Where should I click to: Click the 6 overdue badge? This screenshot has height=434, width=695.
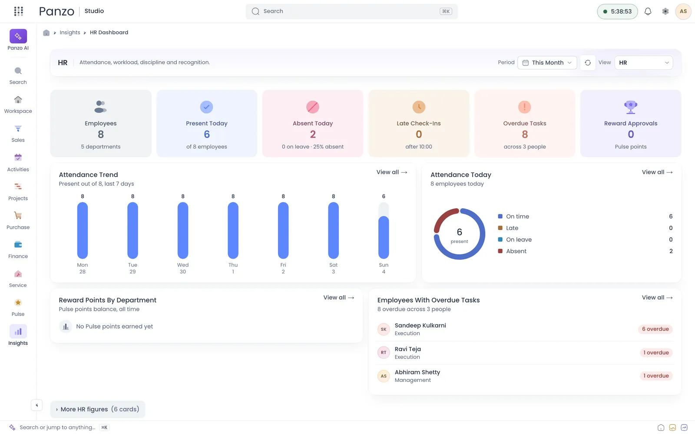[x=655, y=329]
